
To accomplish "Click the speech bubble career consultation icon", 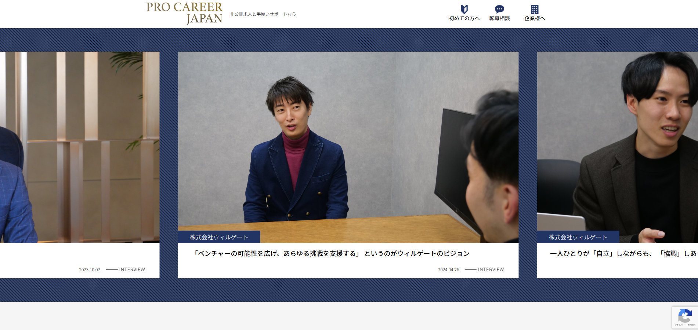I will point(499,9).
